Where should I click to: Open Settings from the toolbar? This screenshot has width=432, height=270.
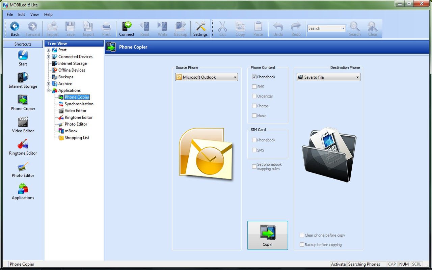point(200,29)
